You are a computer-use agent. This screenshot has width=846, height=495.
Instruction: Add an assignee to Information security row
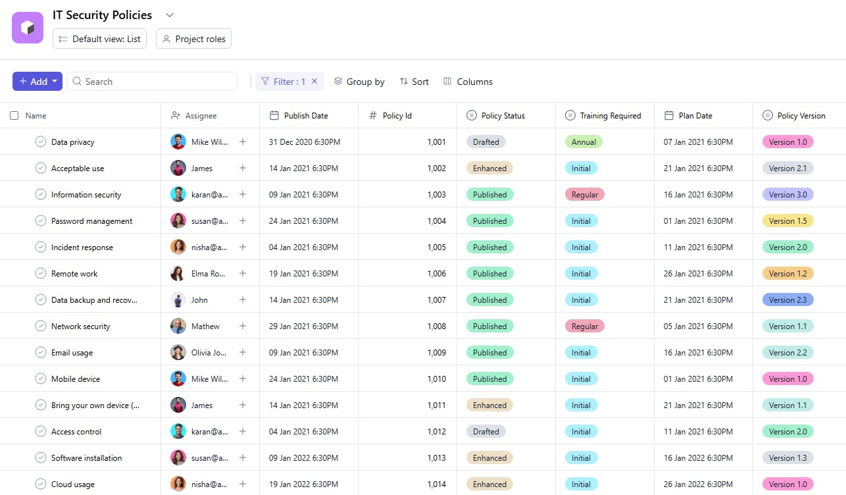243,194
